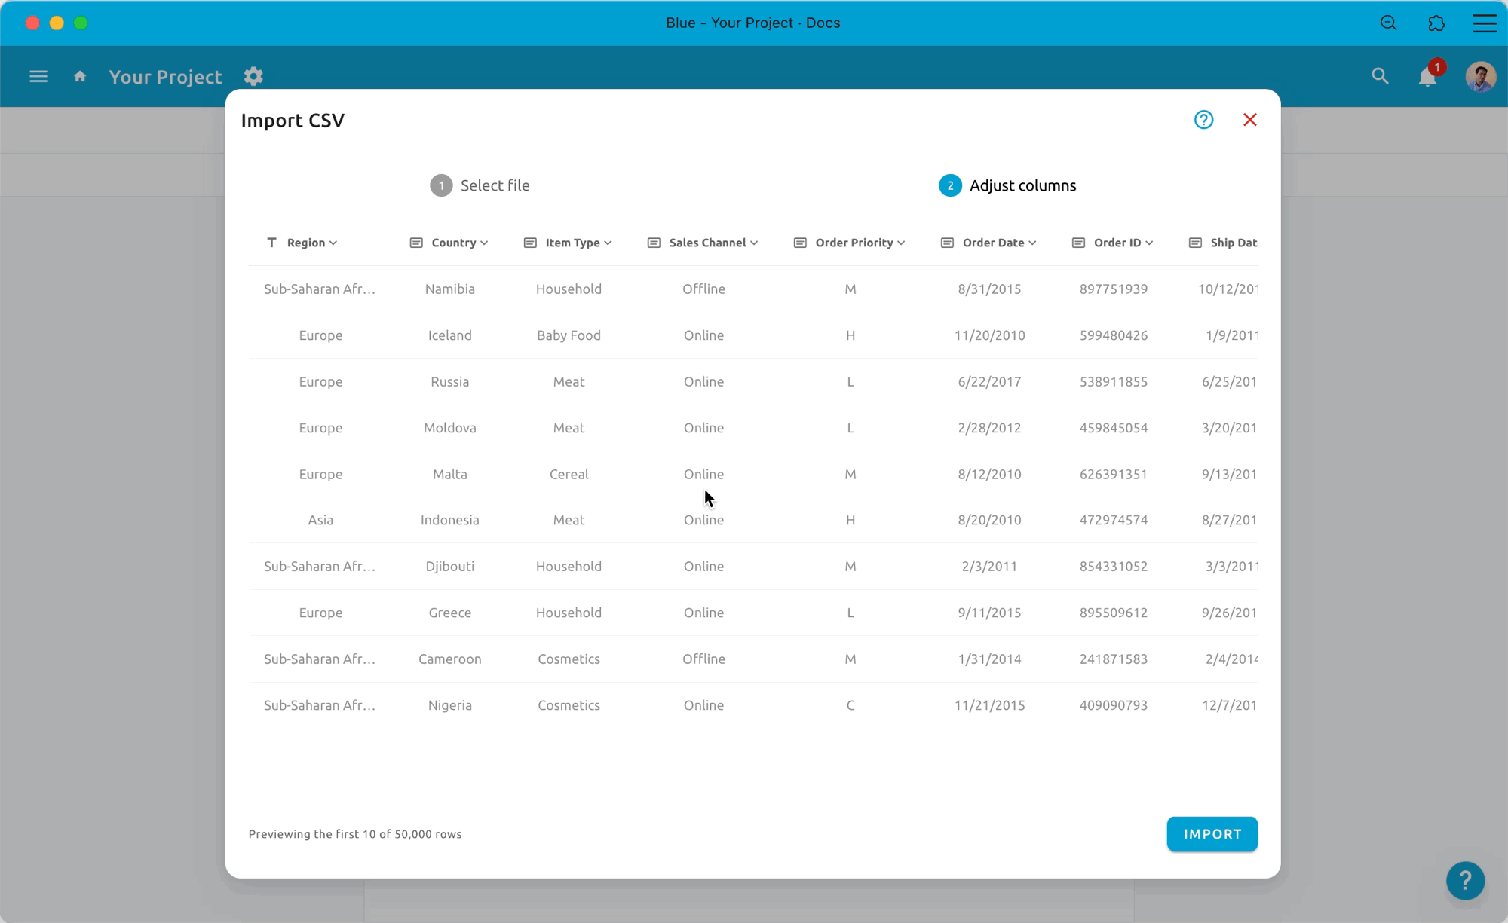
Task: Open the Import CSV help via question mark icon
Action: 1203,119
